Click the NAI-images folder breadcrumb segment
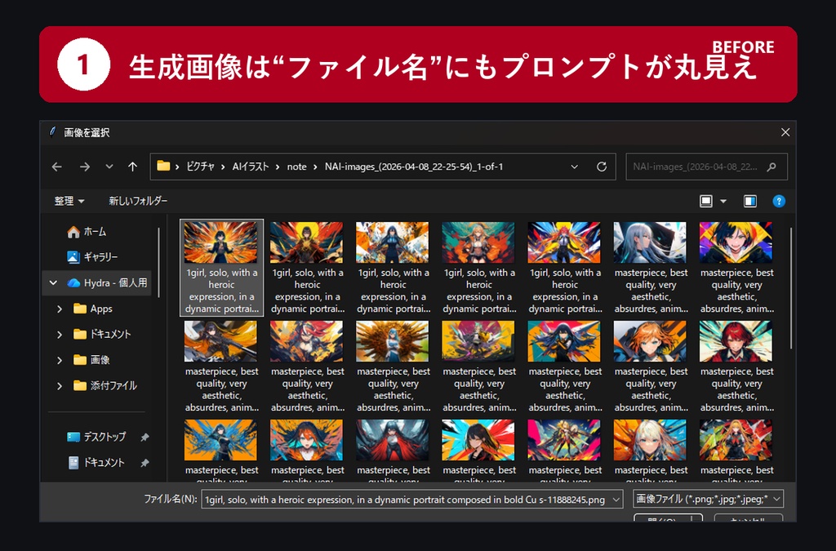 [414, 167]
